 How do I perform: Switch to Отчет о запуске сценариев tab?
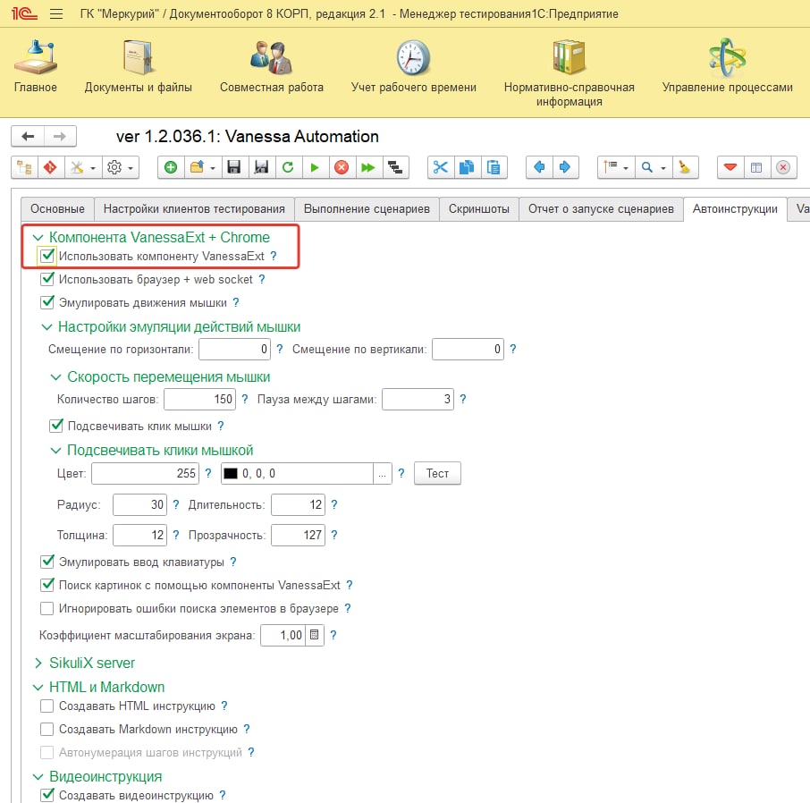pyautogui.click(x=601, y=208)
